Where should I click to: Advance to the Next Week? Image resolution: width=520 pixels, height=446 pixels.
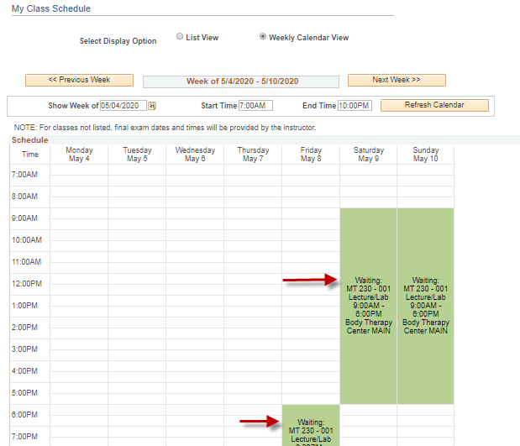pos(397,81)
